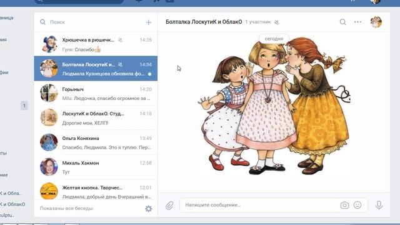Image resolution: width=400 pixels, height=225 pixels.
Task: Click Гуля: Спасибо message preview
Action: tap(82, 49)
